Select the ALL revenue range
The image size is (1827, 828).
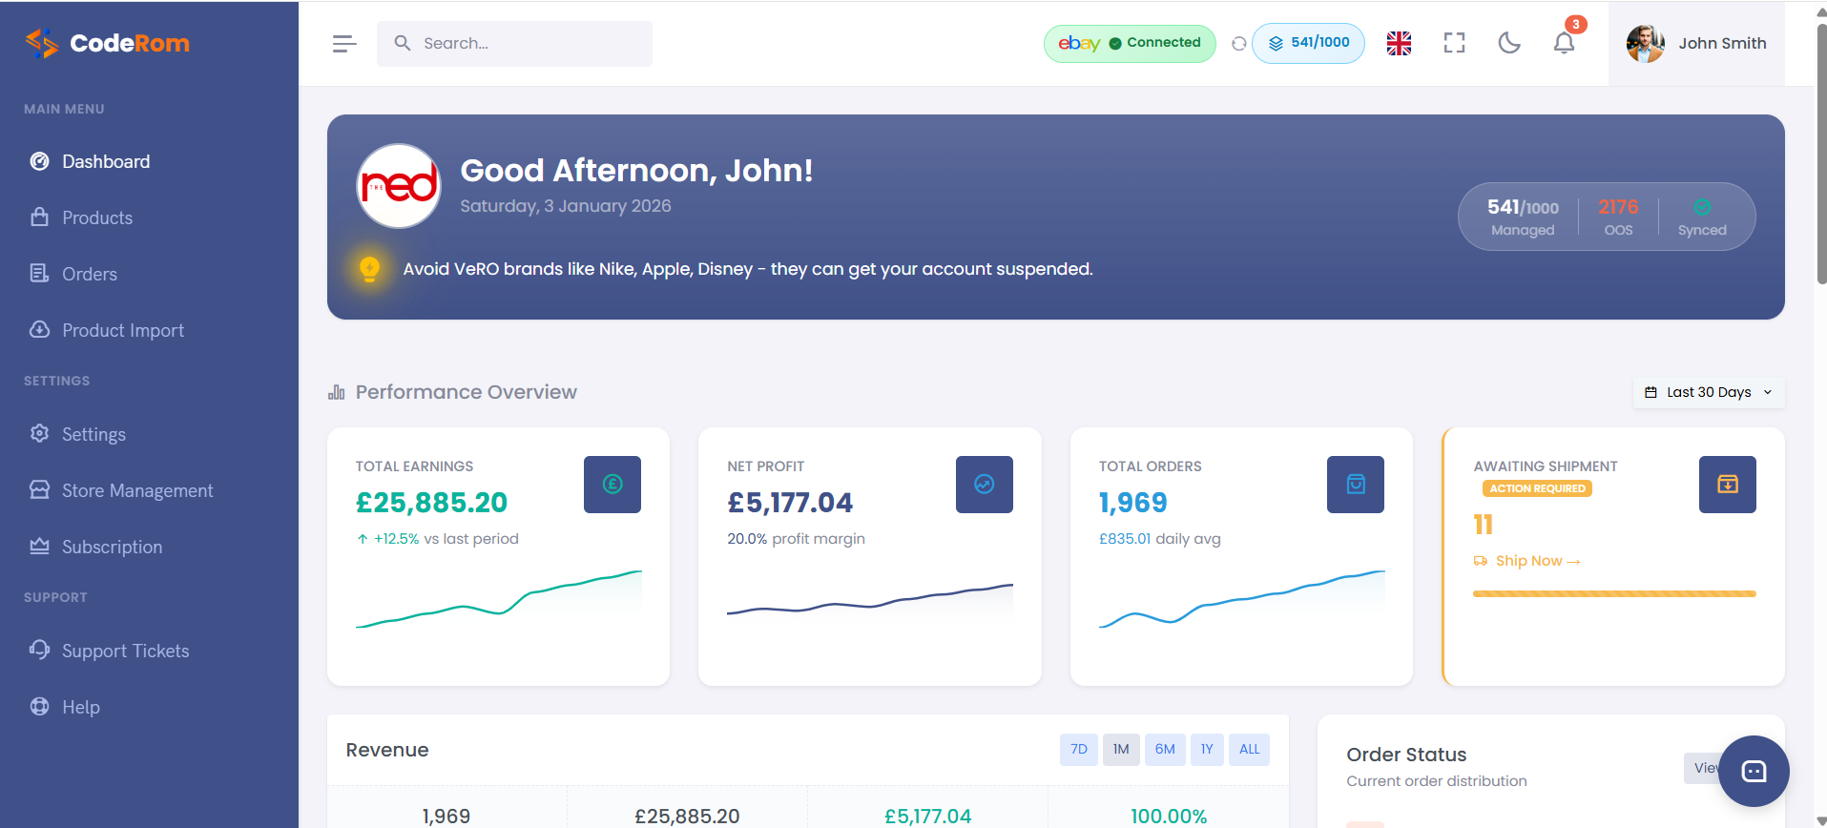pos(1249,750)
